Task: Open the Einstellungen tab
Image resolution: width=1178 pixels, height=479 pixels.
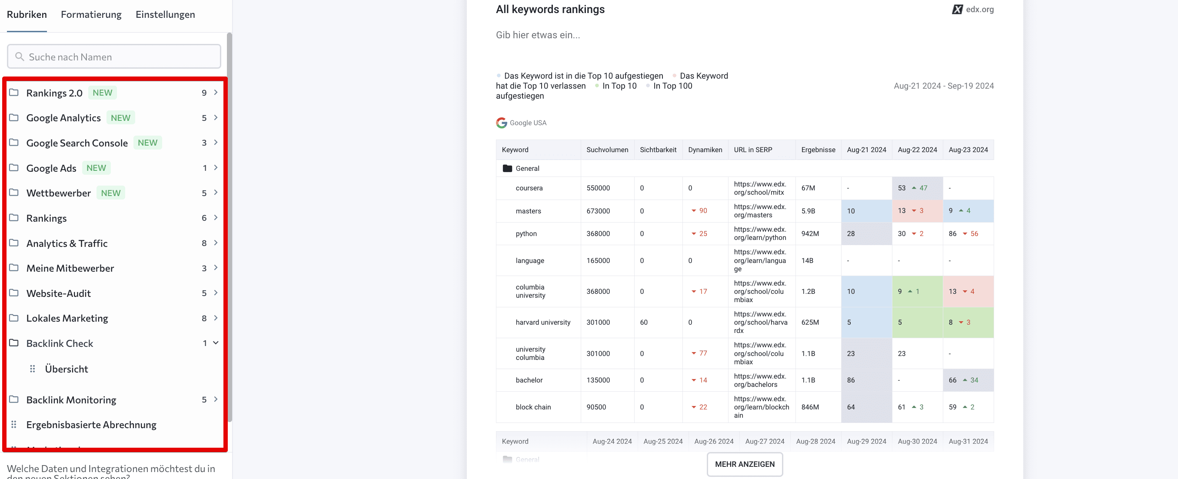Action: tap(165, 15)
